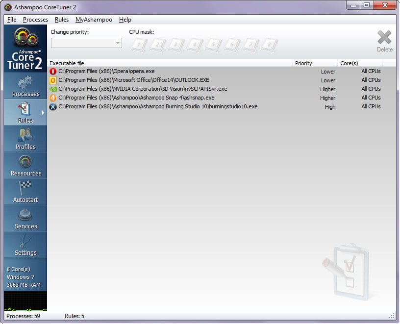Minimize the Ashampoo CoreTuner window
The height and width of the screenshot is (324, 400).
tap(353, 5)
